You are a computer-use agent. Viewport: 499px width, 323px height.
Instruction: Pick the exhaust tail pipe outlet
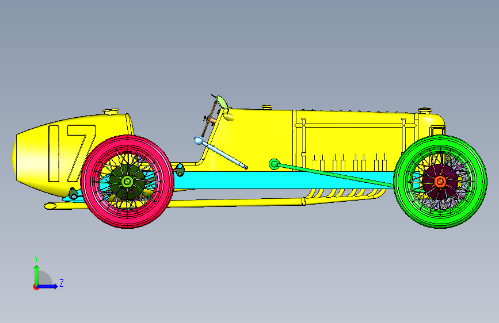point(50,206)
